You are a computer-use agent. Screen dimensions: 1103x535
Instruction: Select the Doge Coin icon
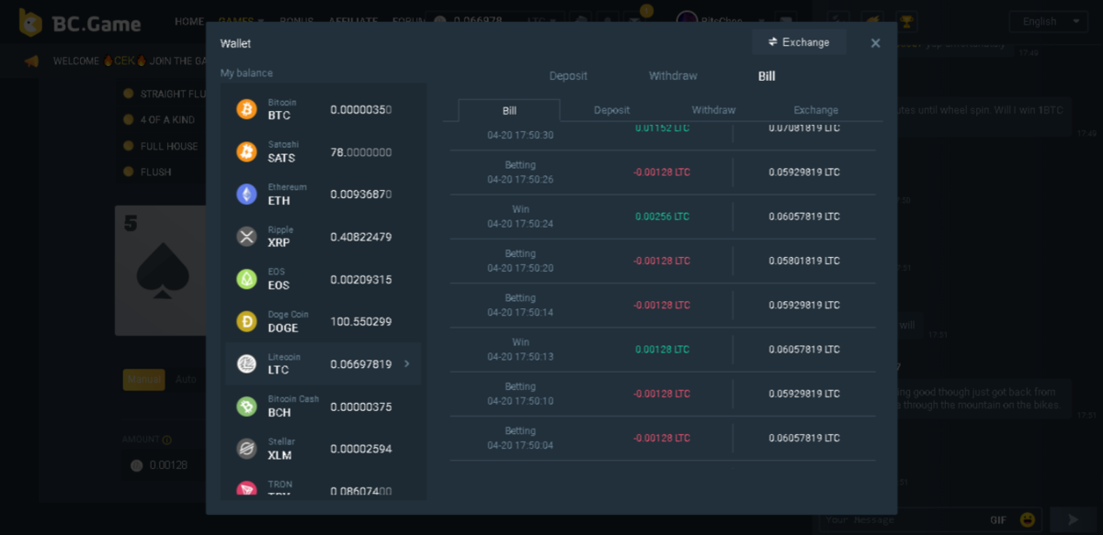246,321
